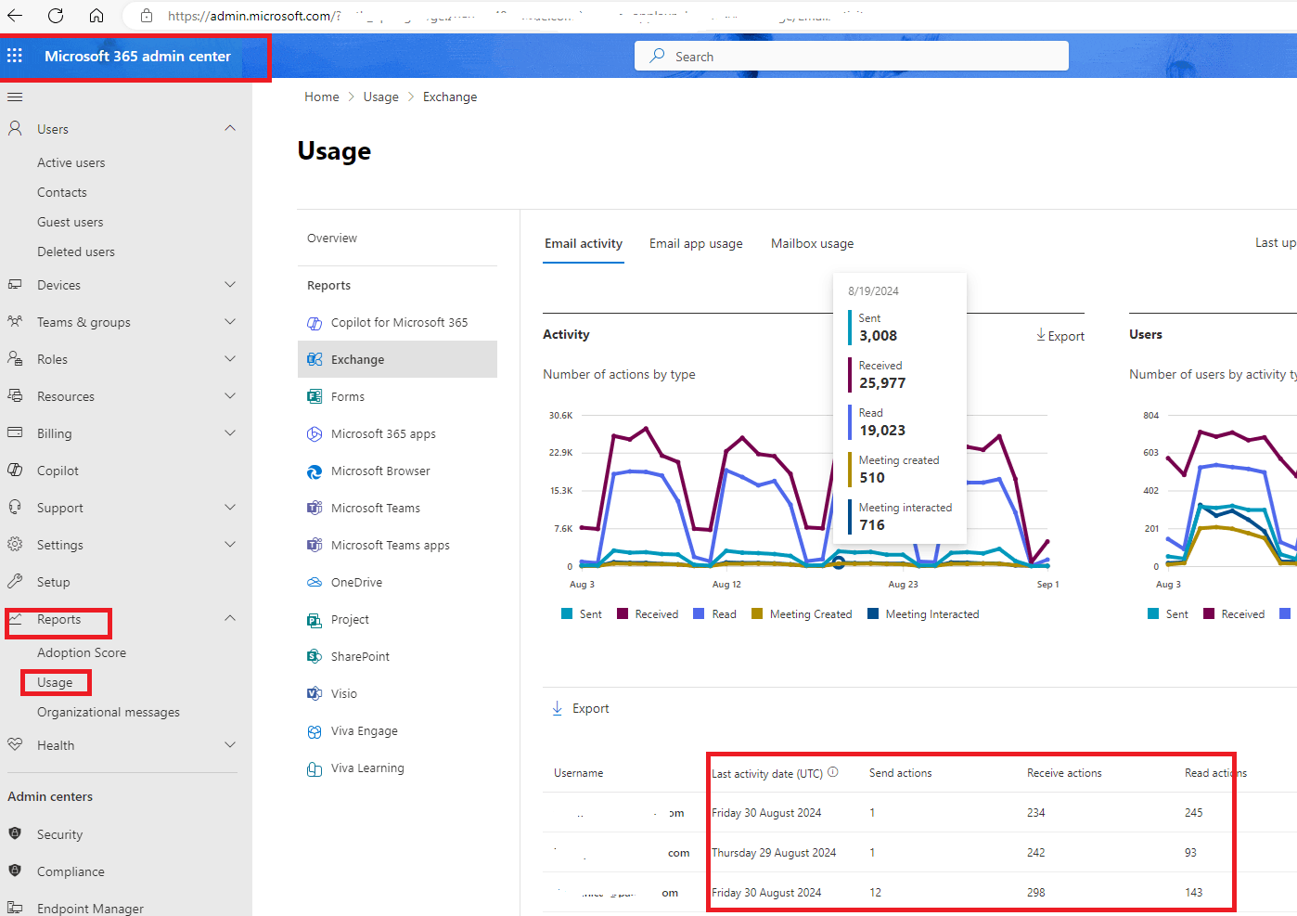Image resolution: width=1297 pixels, height=916 pixels.
Task: Click the Project report icon
Action: tap(315, 620)
